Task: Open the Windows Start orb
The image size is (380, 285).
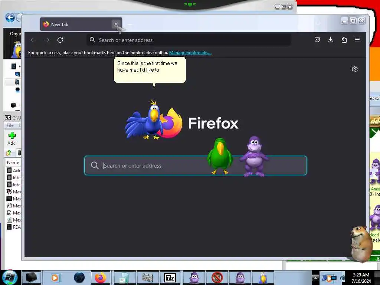Action: pyautogui.click(x=10, y=278)
